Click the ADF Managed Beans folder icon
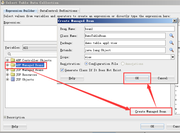Viewport: 180px width, 133px height. pos(13,65)
